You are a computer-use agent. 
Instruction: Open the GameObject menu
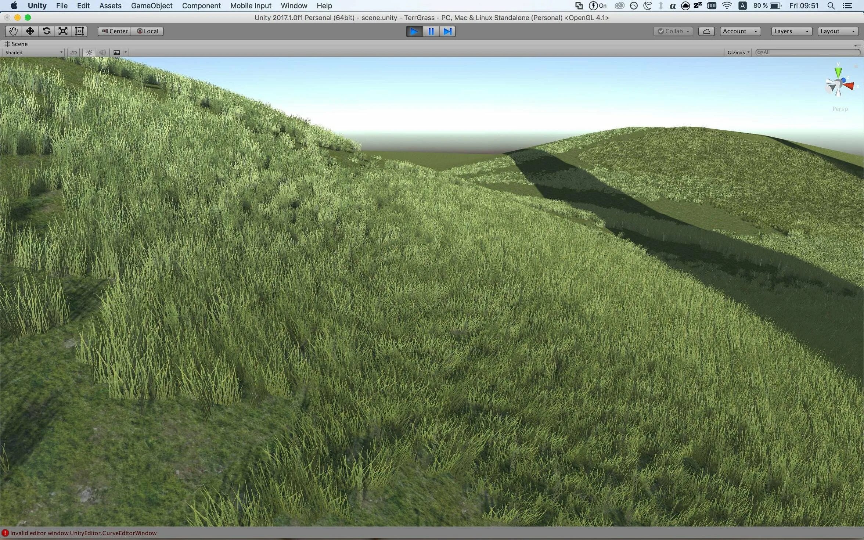click(151, 6)
